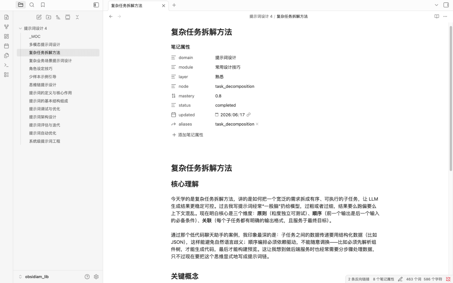The width and height of the screenshot is (453, 283).
Task: Navigate back with the left arrow
Action: point(111,16)
